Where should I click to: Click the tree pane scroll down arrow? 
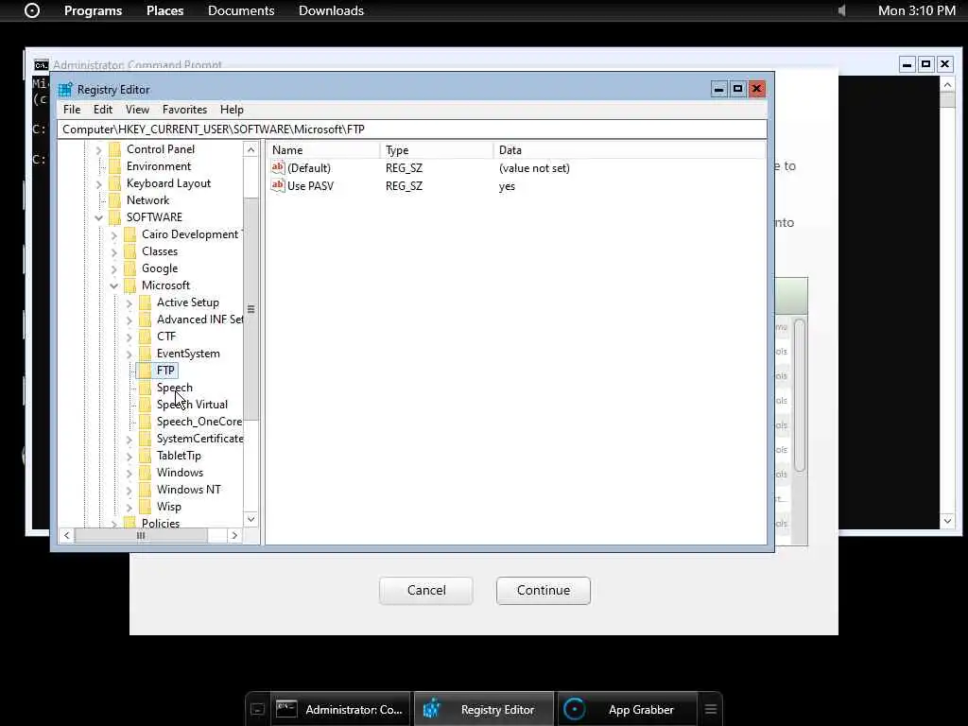(251, 519)
